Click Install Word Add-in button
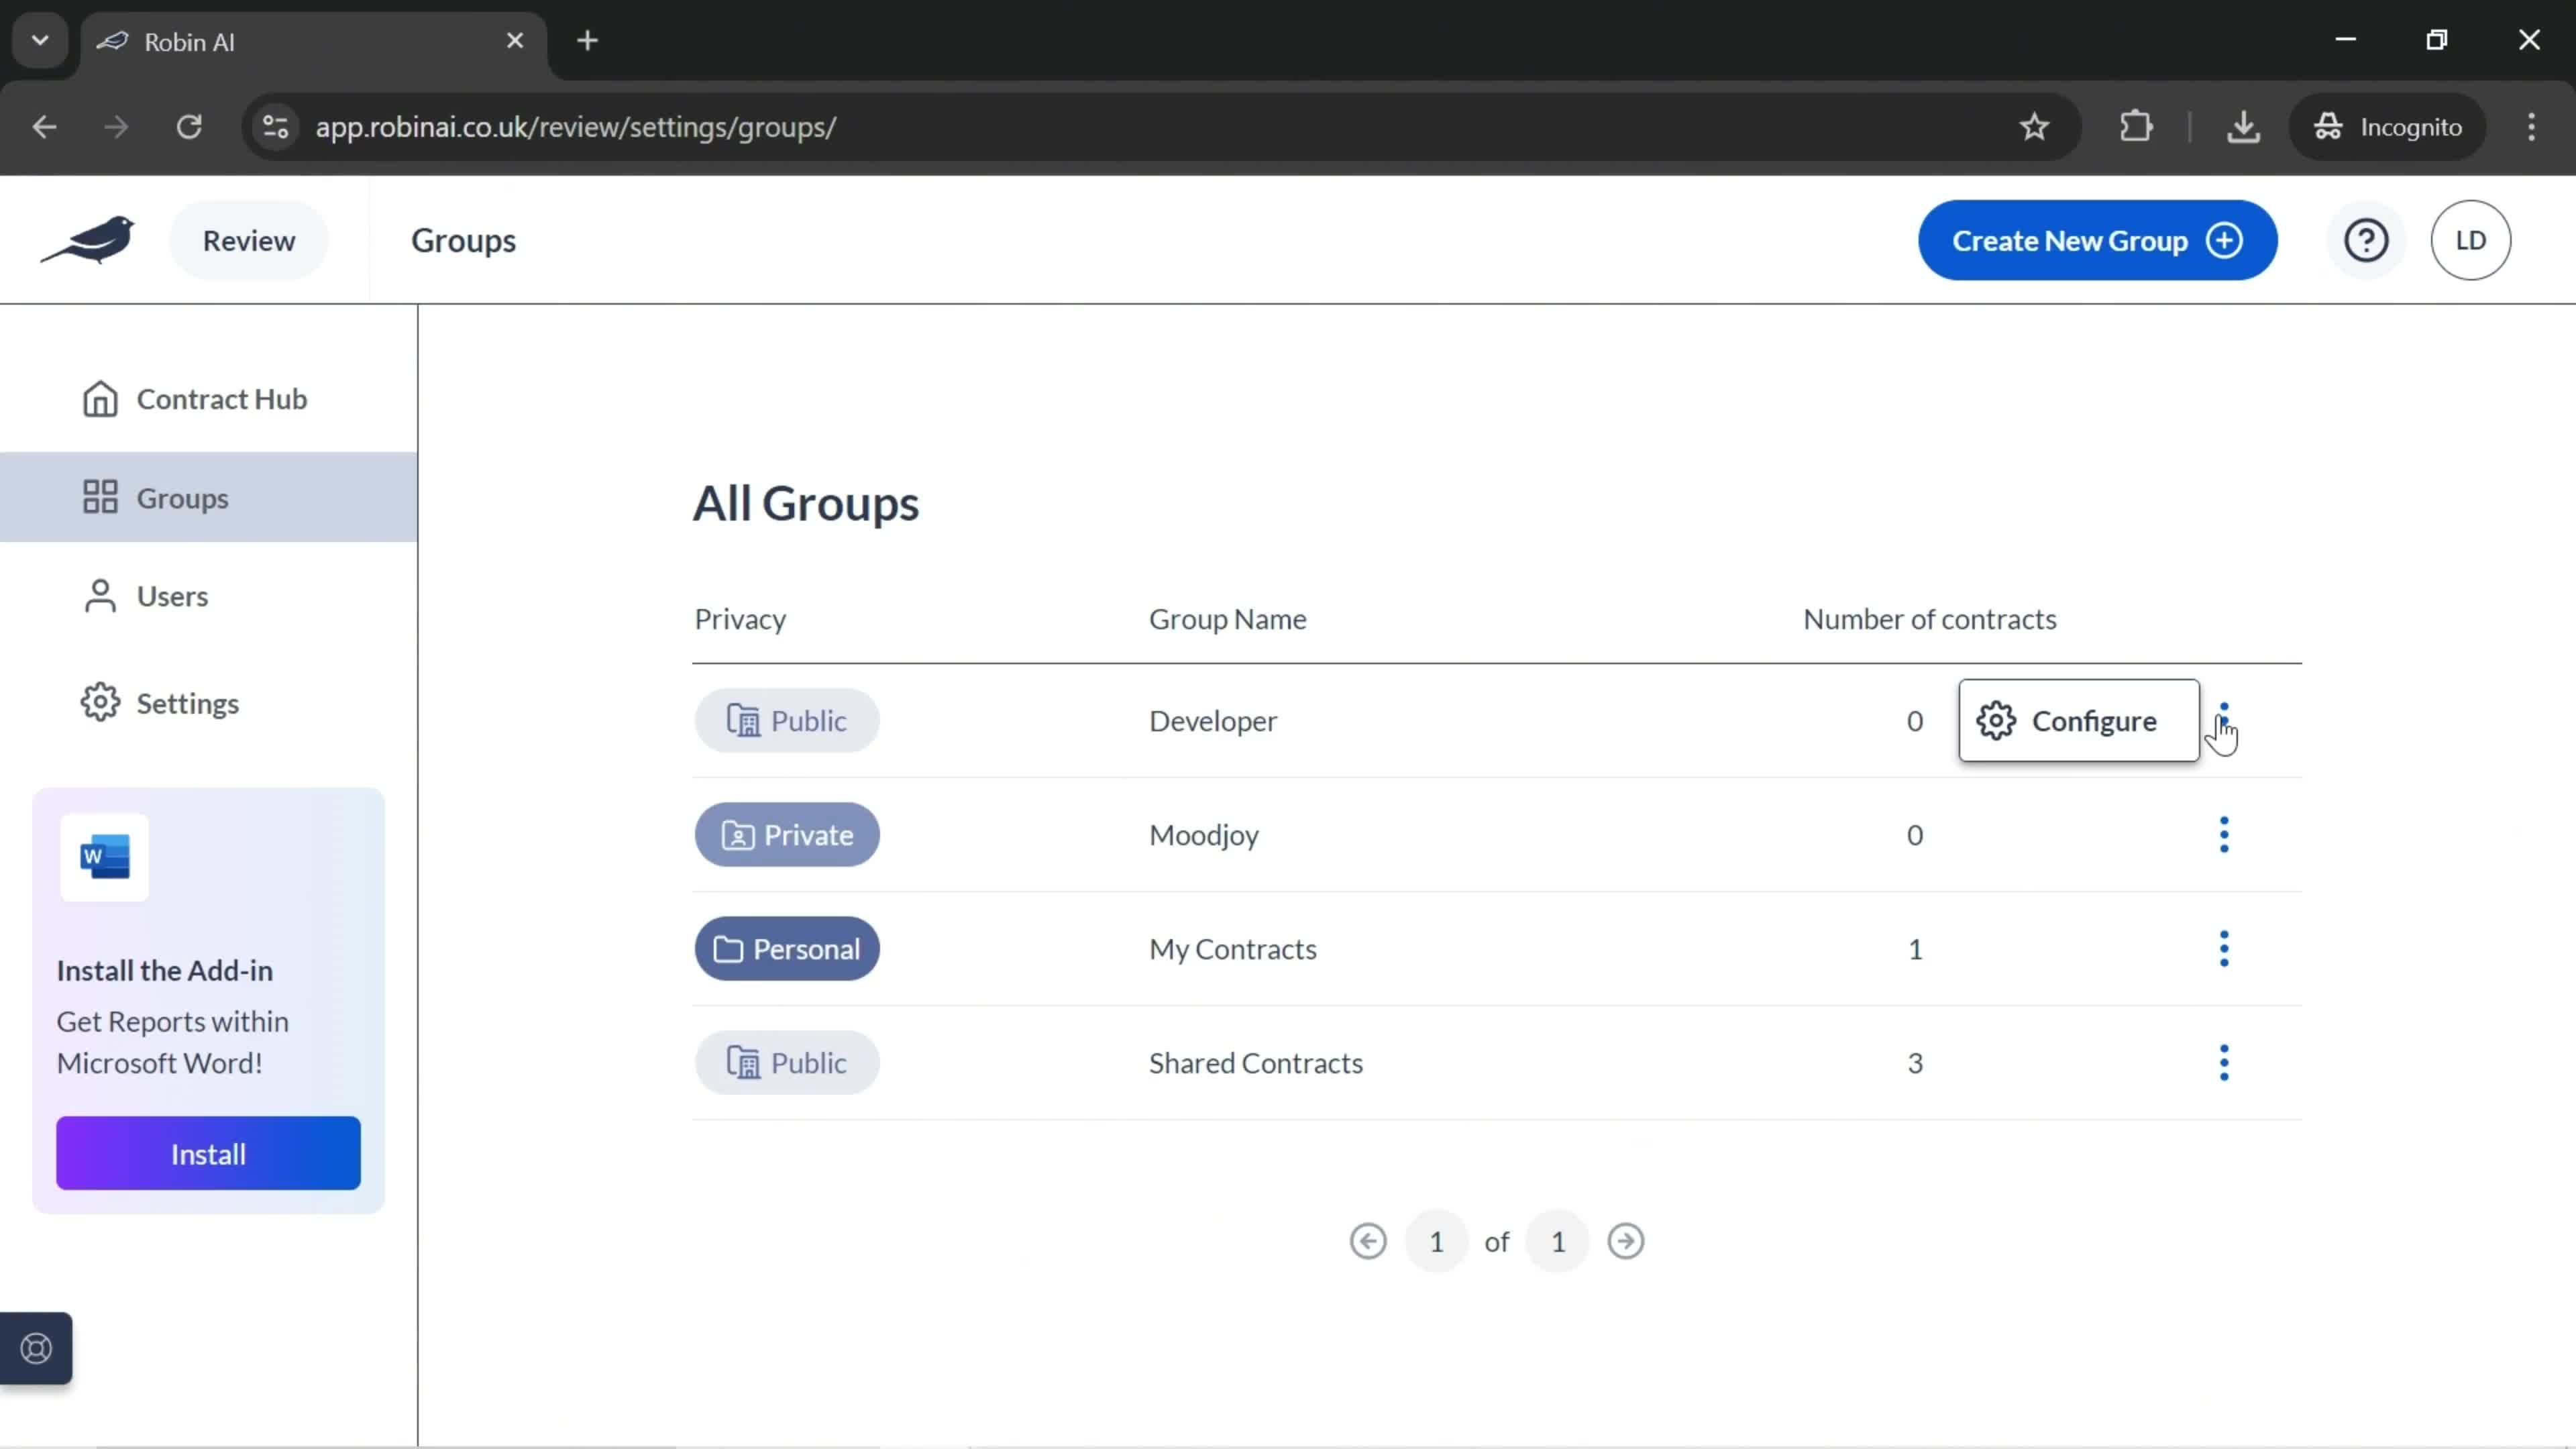Image resolution: width=2576 pixels, height=1449 pixels. tap(209, 1155)
